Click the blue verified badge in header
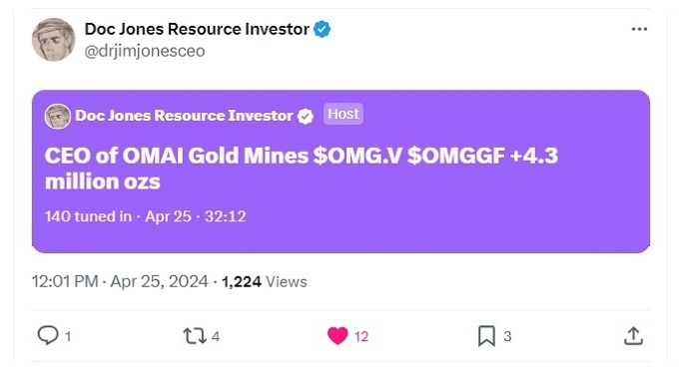Screen dimensions: 679x372 (322, 29)
